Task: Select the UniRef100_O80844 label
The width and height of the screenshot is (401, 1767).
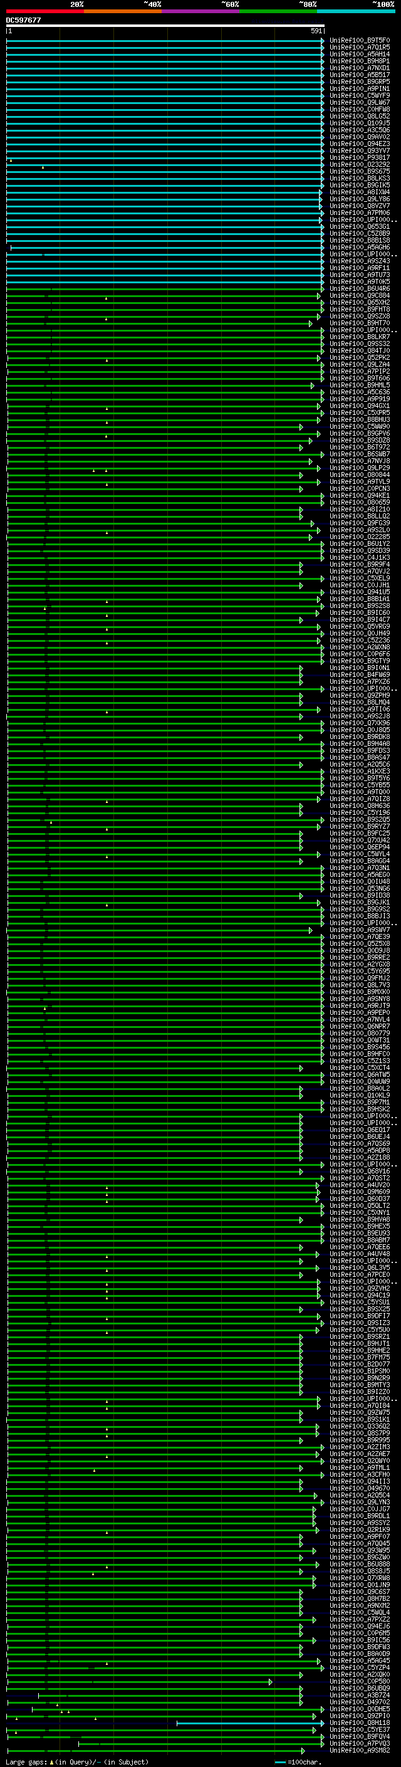Action: click(360, 475)
